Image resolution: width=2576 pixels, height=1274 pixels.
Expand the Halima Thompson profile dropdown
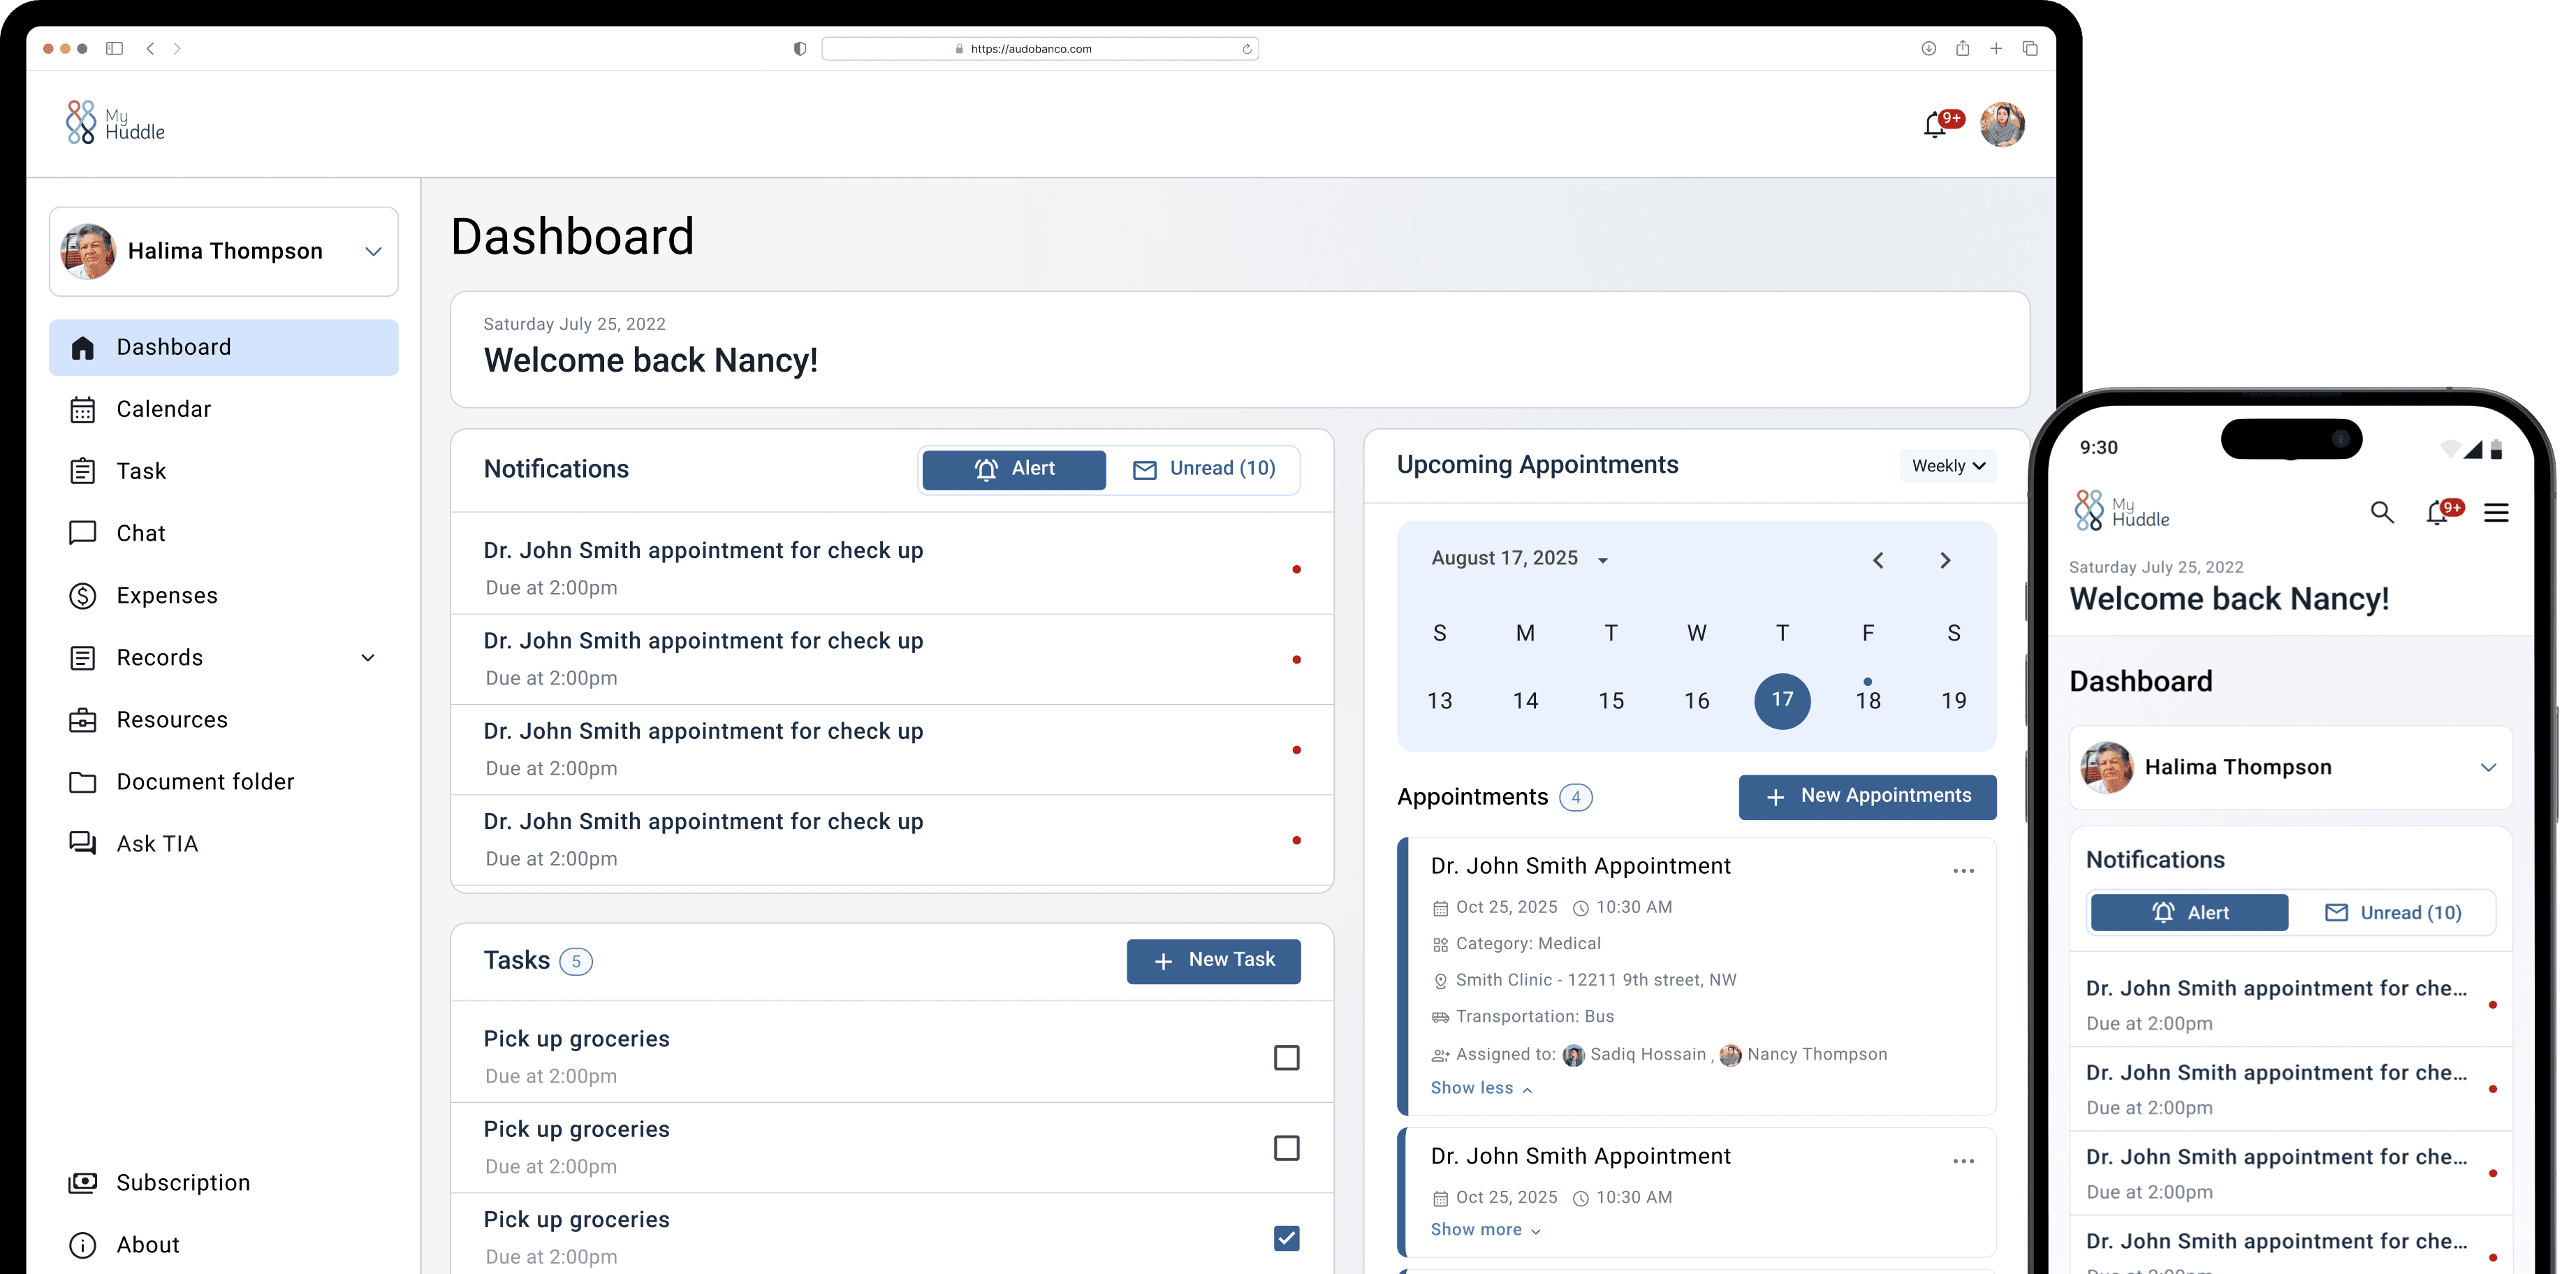[373, 252]
